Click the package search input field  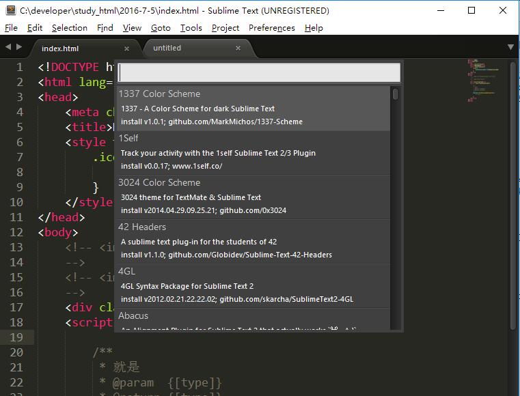[259, 72]
